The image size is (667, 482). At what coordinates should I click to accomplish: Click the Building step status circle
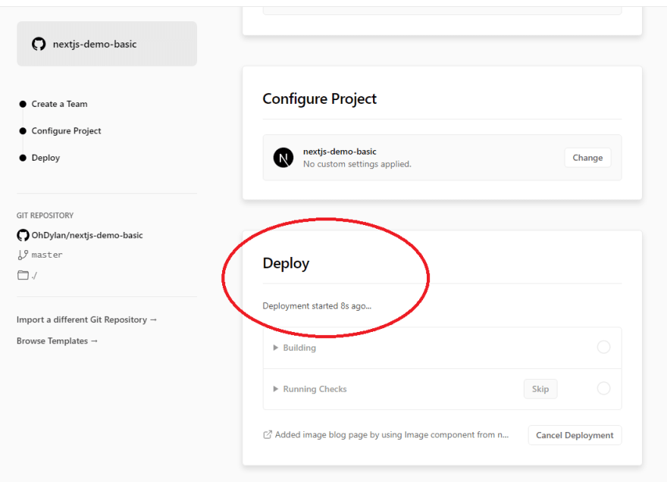click(x=603, y=347)
